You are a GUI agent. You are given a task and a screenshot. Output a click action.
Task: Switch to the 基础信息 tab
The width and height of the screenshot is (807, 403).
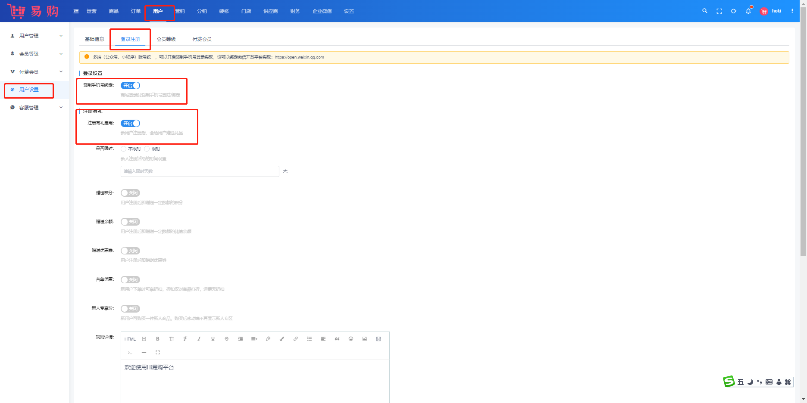coord(94,39)
